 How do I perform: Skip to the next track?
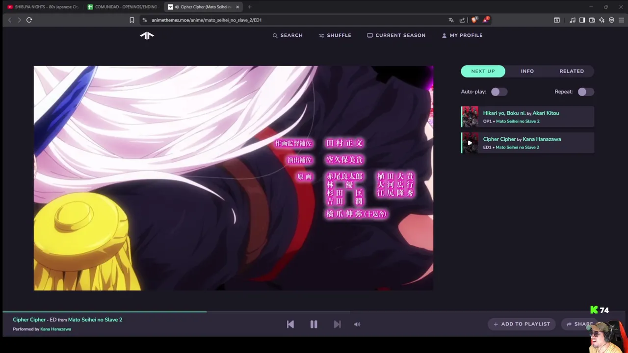[337, 324]
